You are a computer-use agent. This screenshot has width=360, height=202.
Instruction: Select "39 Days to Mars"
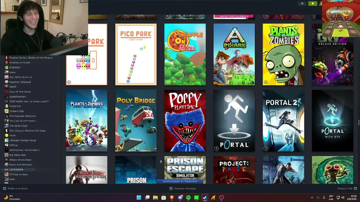(19, 174)
